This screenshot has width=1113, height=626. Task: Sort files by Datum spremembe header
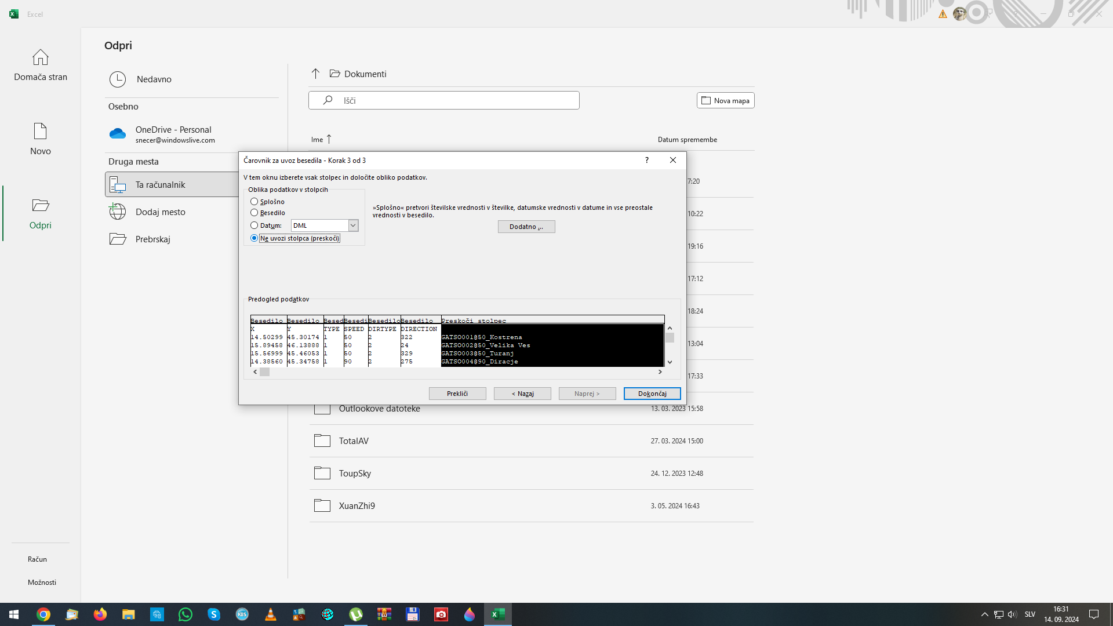[x=687, y=140]
